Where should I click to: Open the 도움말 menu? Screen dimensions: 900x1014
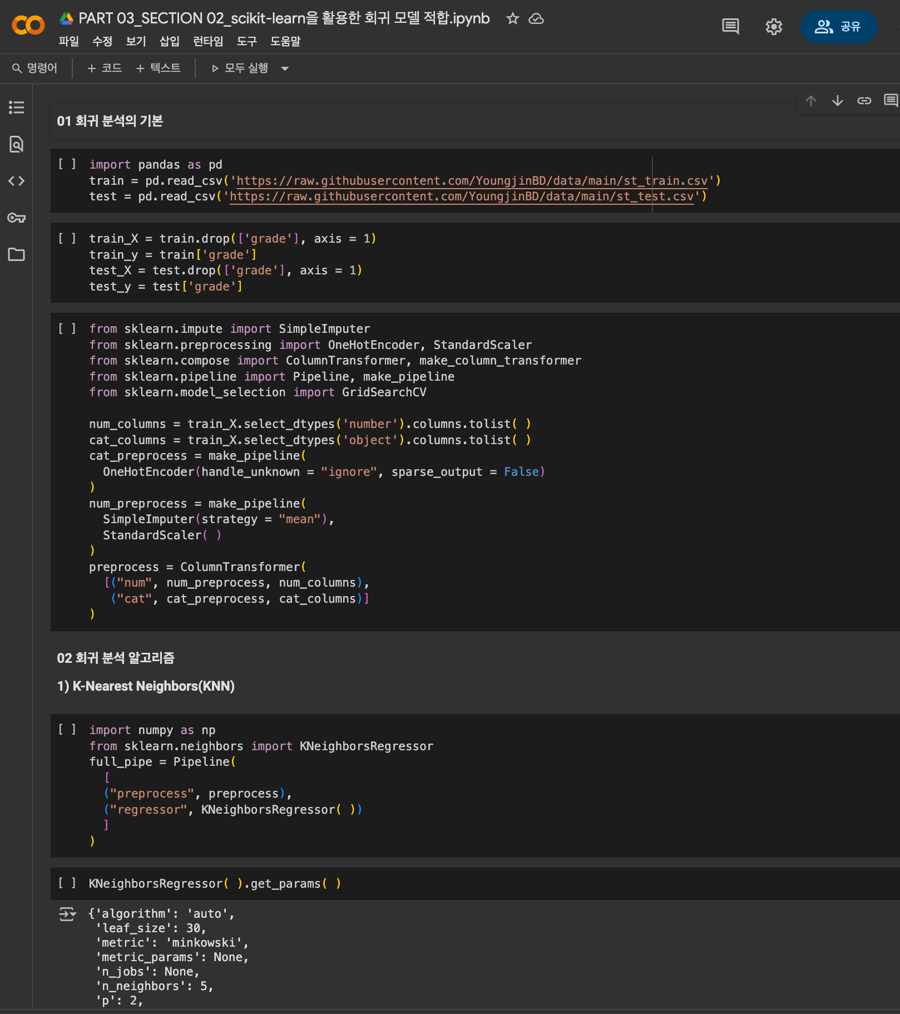[x=285, y=41]
